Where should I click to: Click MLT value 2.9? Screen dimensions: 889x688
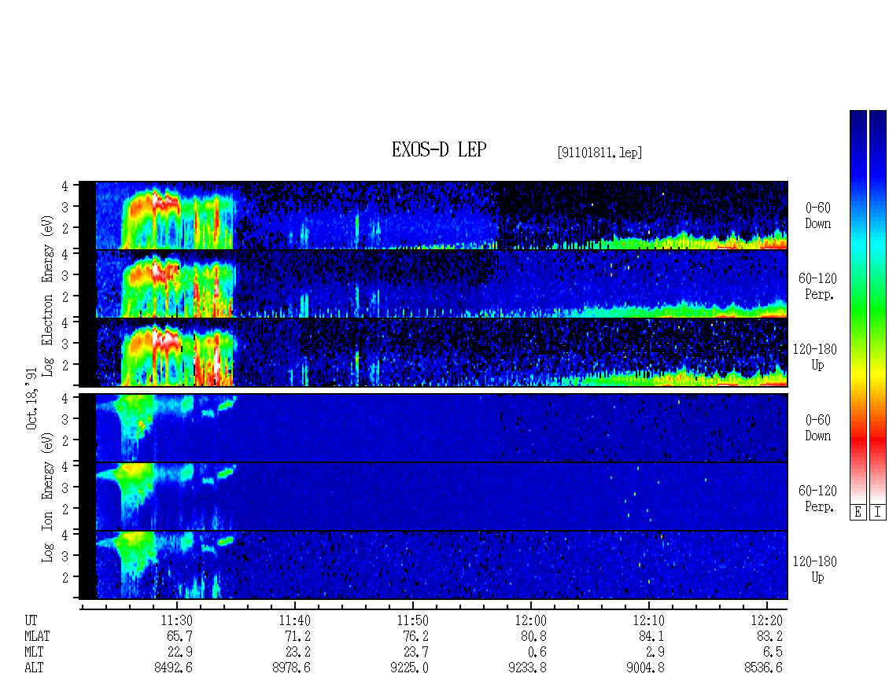point(655,653)
